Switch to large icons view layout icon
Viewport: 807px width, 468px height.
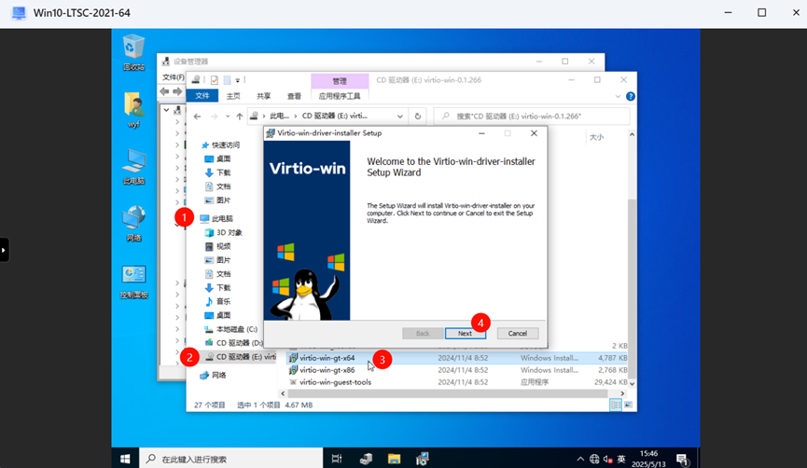point(628,406)
